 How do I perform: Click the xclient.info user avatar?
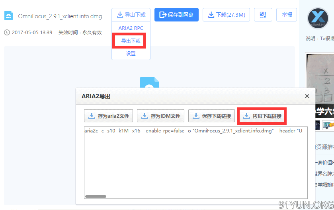[x=320, y=18]
